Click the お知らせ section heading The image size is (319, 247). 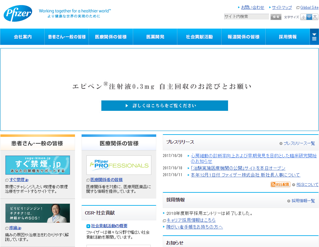tap(175, 243)
